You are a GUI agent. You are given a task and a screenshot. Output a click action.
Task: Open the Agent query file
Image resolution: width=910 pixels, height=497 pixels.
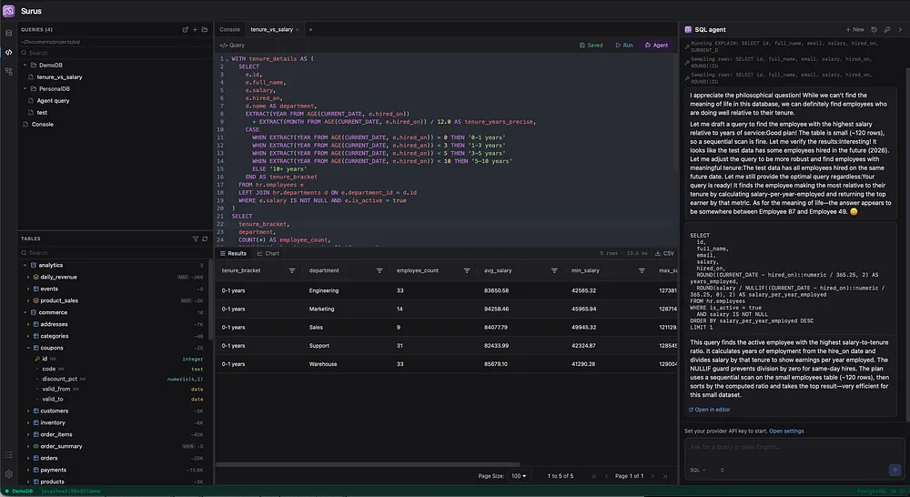tap(54, 100)
